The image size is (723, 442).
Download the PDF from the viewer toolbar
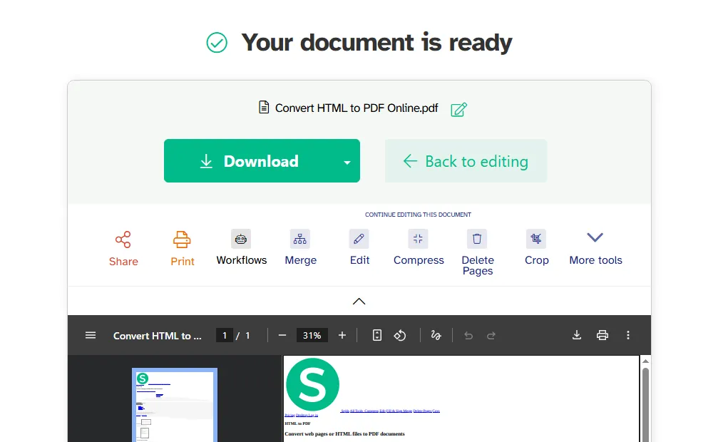coord(576,335)
